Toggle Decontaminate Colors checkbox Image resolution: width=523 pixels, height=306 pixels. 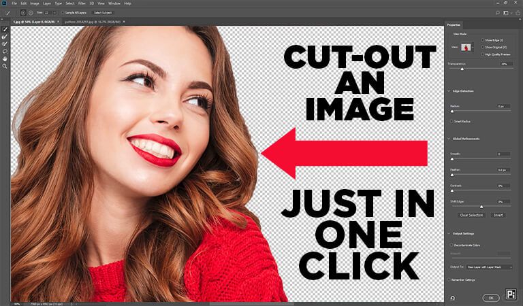tap(451, 245)
